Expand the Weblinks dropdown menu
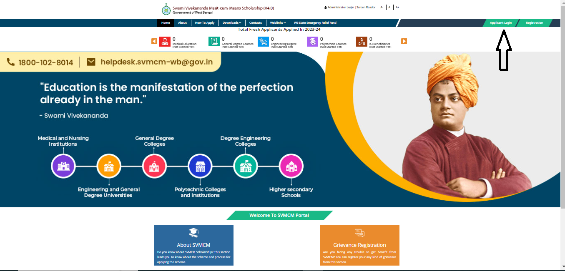This screenshot has width=565, height=271. (278, 23)
